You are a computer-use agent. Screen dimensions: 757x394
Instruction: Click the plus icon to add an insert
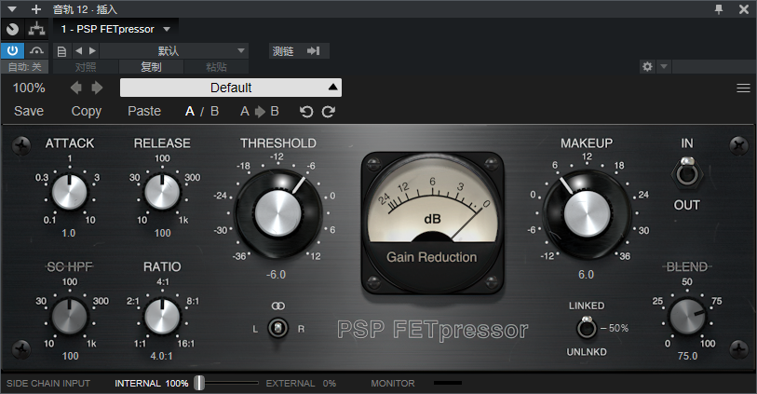point(35,9)
